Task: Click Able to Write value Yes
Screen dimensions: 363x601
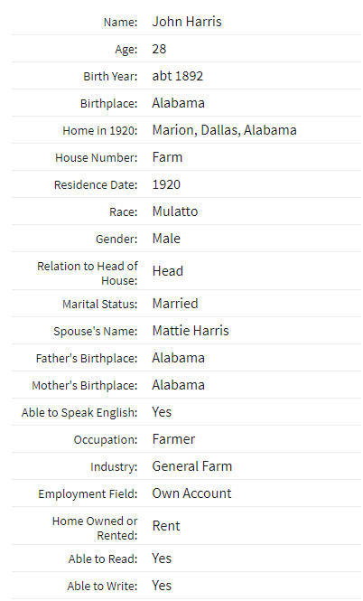Action: [x=162, y=586]
